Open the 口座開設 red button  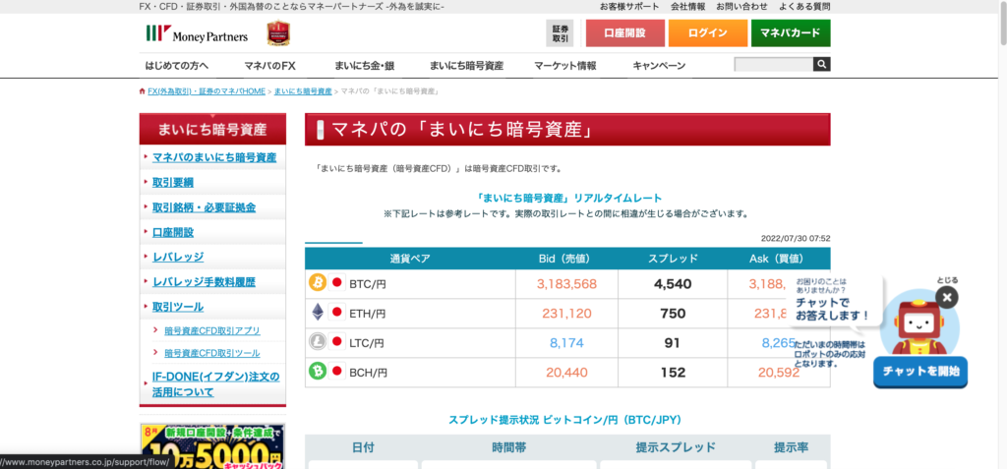coord(624,33)
